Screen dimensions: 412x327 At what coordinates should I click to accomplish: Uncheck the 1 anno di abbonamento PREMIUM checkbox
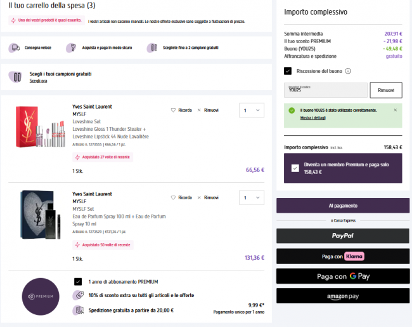tap(78, 281)
